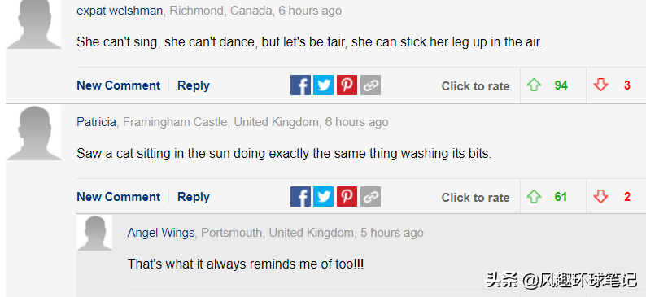Screen dimensions: 646x297
Task: Click Angel Wings' avatar thumbnail
Action: pyautogui.click(x=94, y=233)
